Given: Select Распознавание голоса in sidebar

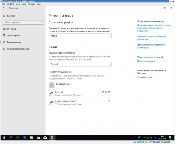Looking at the screenshot, I should [x=18, y=49].
